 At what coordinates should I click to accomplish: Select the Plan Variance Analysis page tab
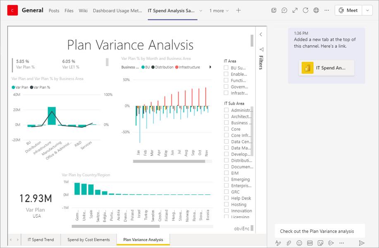coord(143,240)
